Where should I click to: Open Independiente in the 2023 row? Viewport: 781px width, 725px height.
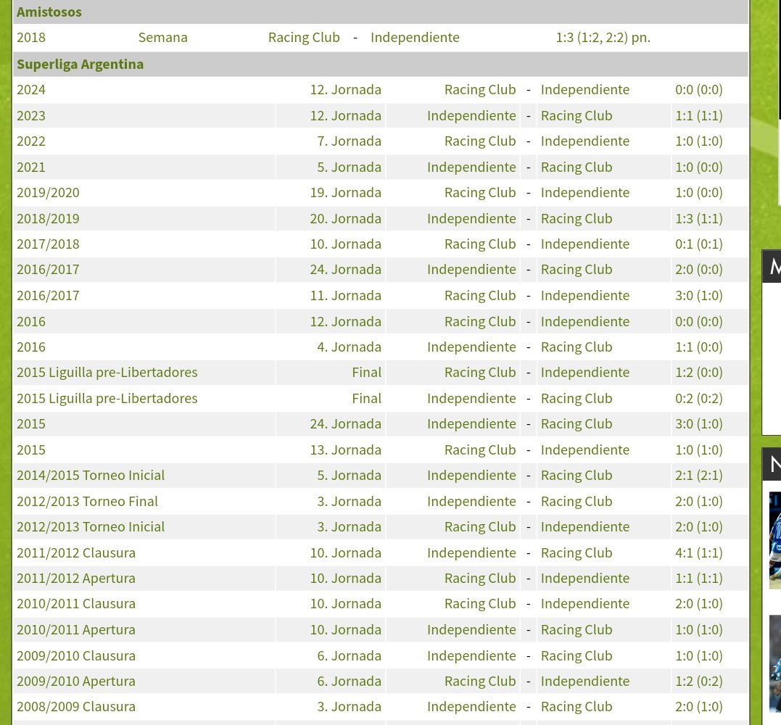[x=471, y=115]
